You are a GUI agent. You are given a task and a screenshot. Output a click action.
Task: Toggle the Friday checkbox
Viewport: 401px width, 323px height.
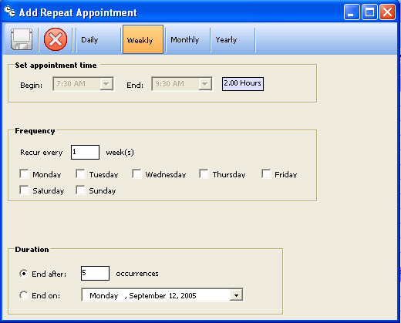pos(266,173)
